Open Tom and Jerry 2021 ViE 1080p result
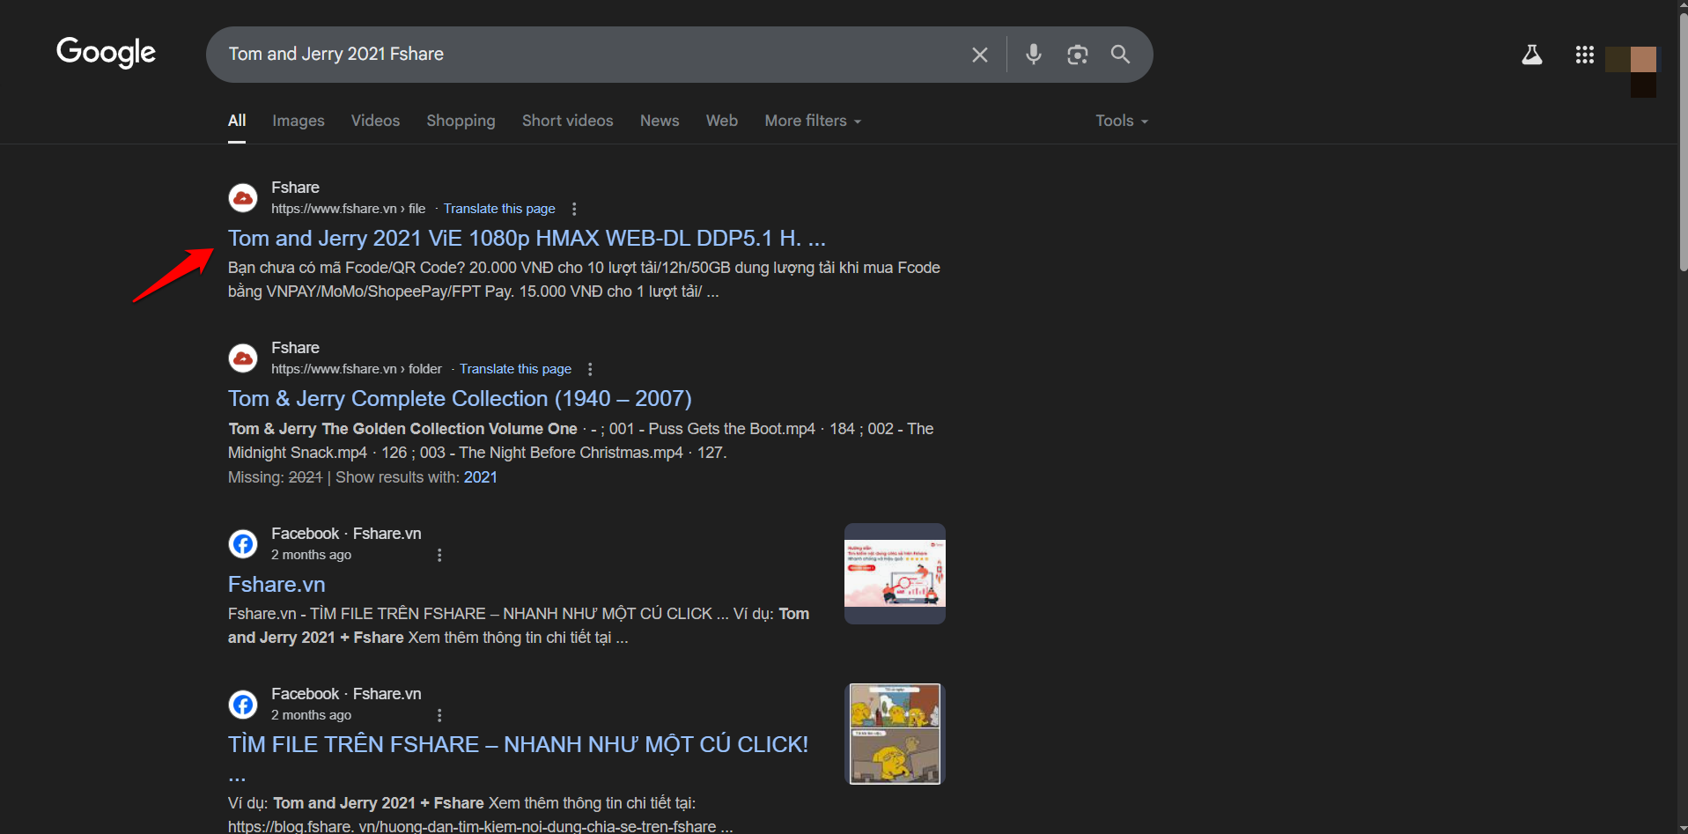 point(527,238)
